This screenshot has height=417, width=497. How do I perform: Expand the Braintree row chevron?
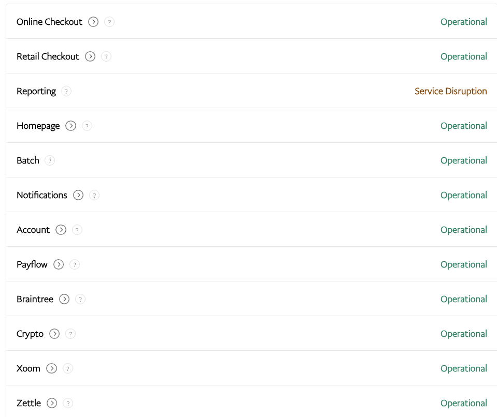tap(64, 300)
